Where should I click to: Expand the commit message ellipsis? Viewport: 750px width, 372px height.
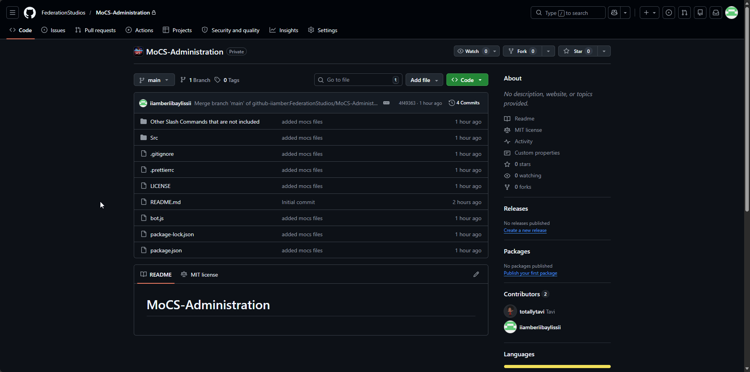click(x=386, y=103)
